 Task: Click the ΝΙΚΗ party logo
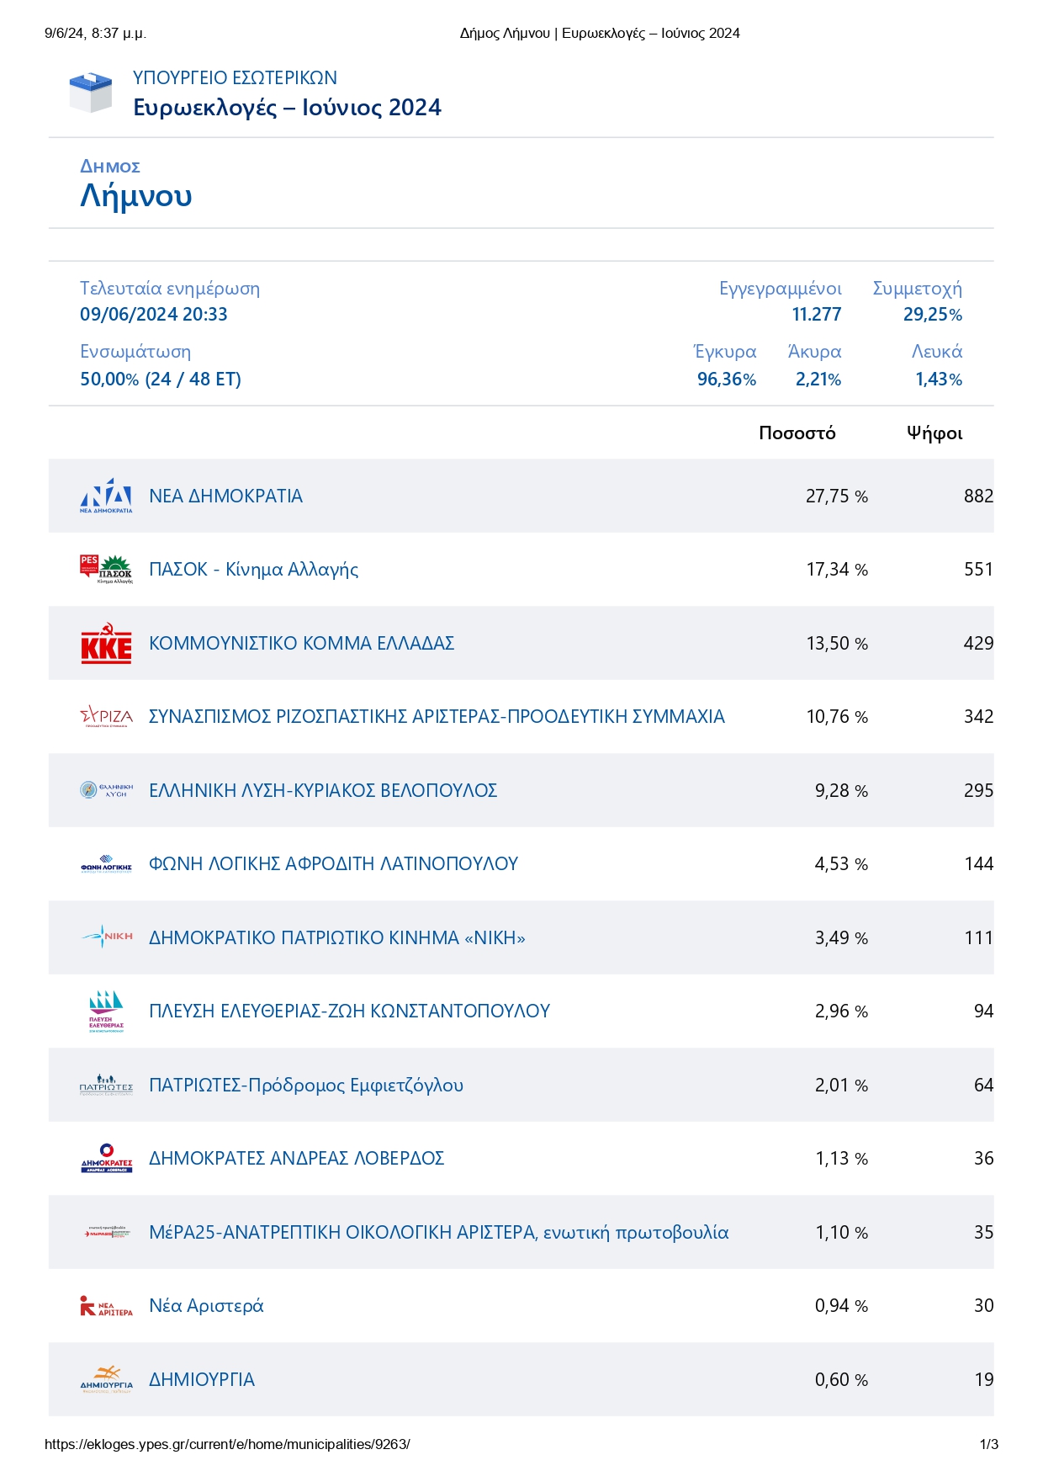pos(106,937)
